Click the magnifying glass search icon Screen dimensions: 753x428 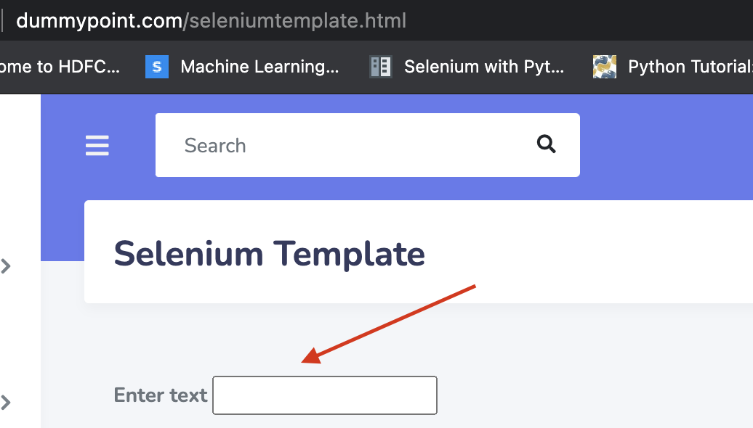point(546,144)
